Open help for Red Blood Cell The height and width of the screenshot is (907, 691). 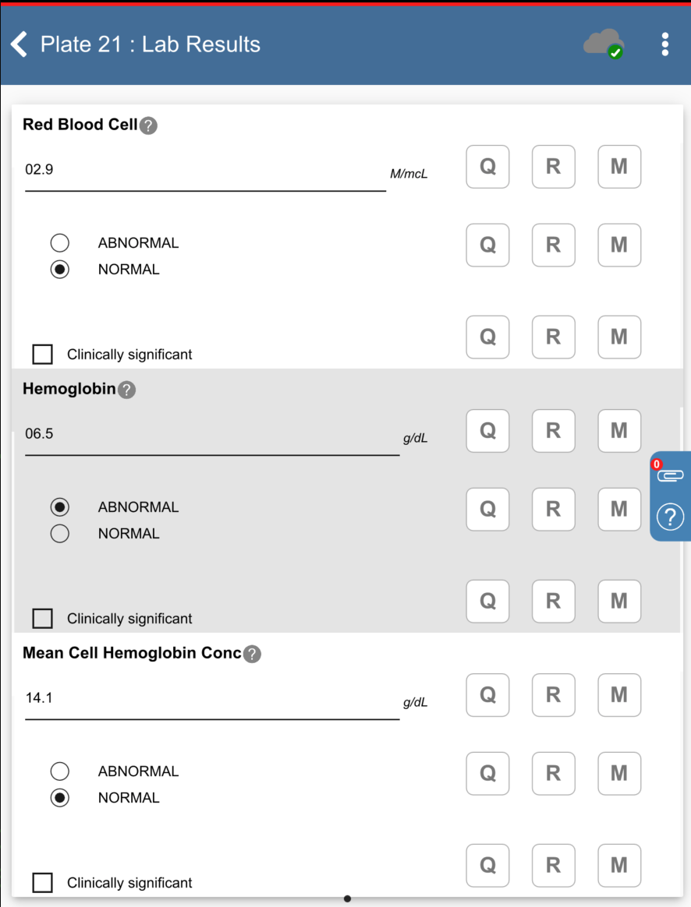click(x=148, y=125)
